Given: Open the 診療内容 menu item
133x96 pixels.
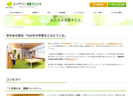Looking at the screenshot, I should [35, 13].
